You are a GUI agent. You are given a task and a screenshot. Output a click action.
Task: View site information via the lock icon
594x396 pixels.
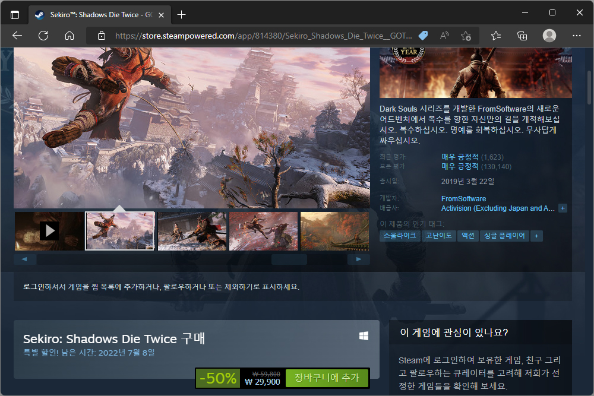[x=102, y=36]
